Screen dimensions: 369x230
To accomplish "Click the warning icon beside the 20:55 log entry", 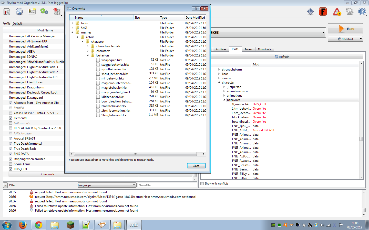I will point(32,192).
